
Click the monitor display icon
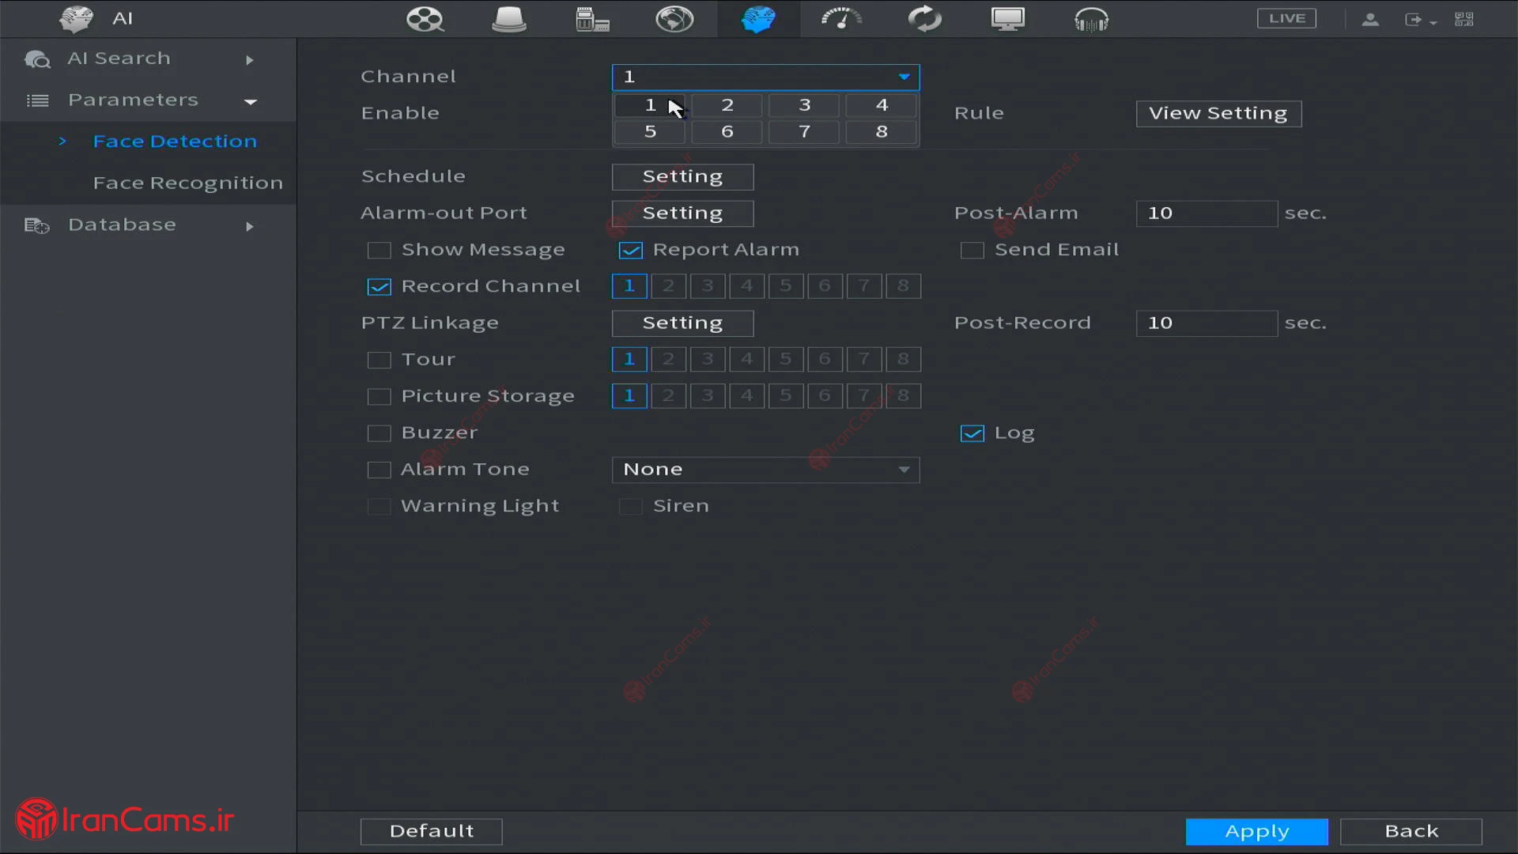pos(1008,19)
